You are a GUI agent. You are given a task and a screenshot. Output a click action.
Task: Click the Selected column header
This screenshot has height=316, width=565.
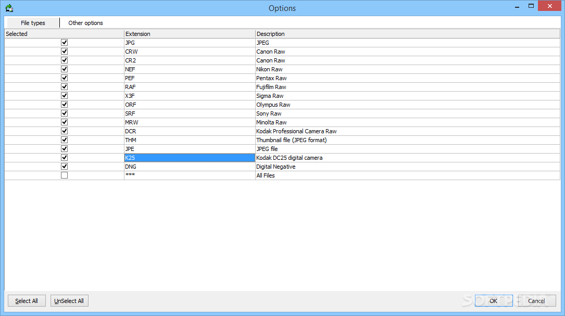tap(64, 34)
